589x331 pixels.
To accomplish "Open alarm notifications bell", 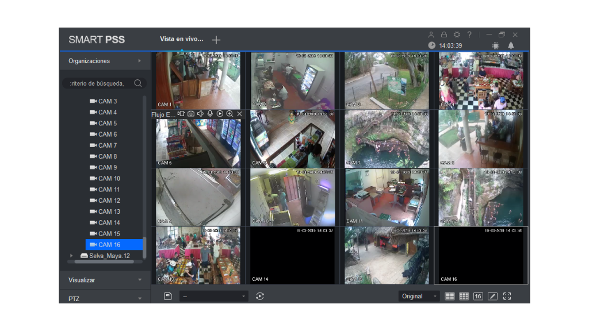I will [x=511, y=45].
